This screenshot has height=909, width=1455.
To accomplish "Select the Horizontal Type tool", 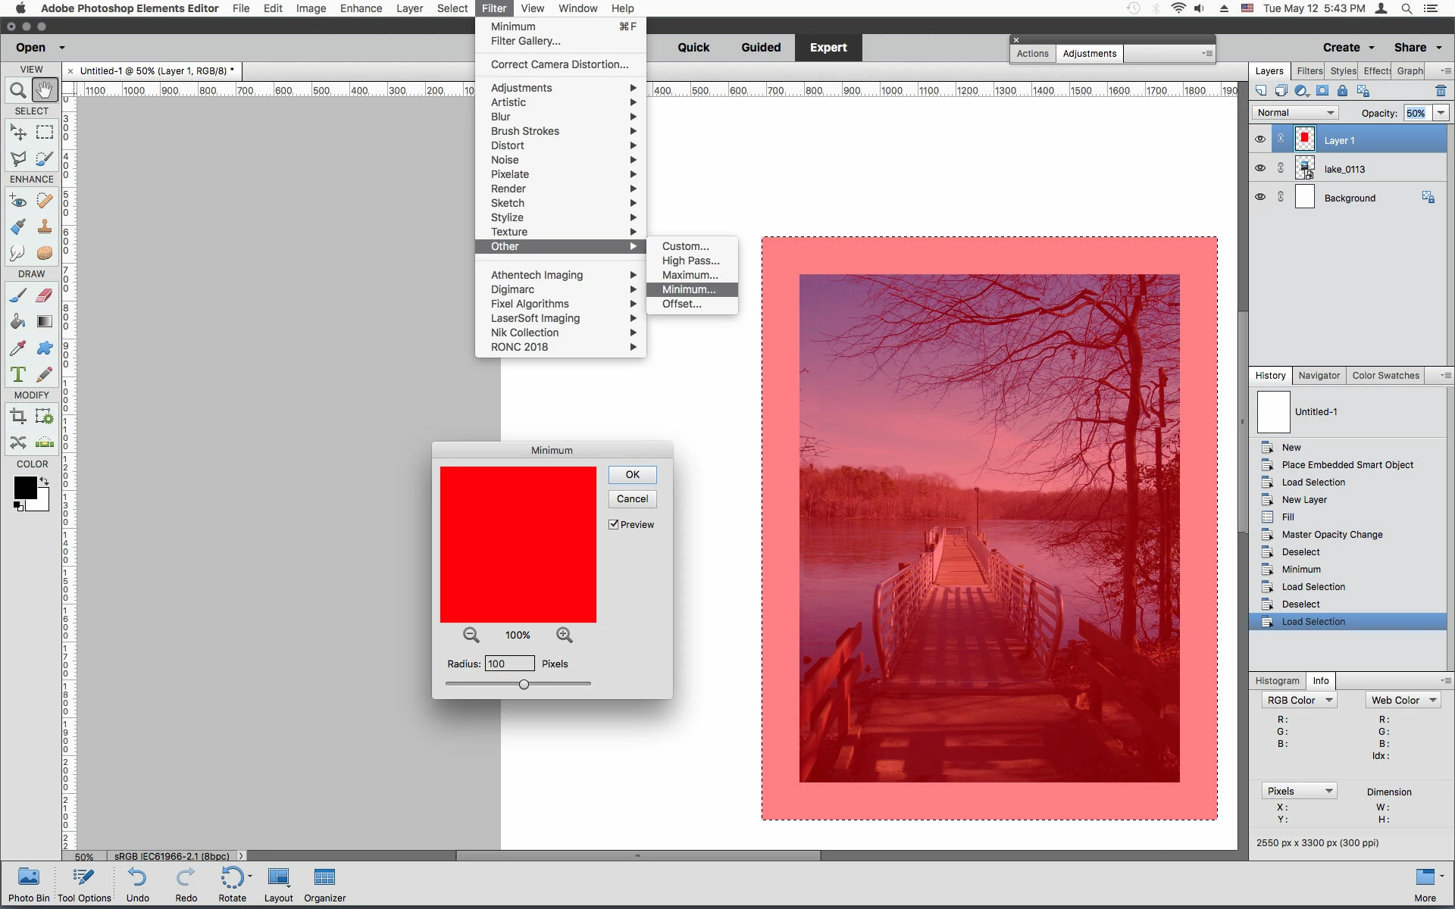I will click(18, 374).
